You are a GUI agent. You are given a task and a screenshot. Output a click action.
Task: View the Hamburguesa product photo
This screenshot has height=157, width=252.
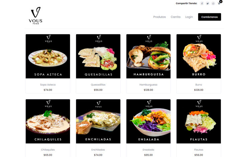click(x=149, y=56)
